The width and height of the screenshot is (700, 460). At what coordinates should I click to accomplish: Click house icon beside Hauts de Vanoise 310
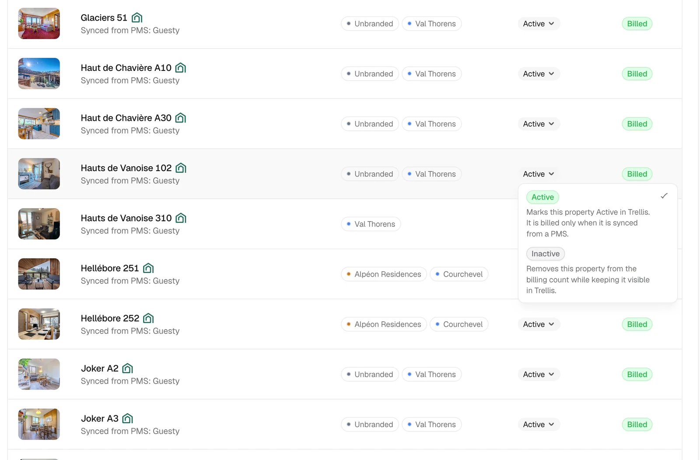click(x=181, y=218)
